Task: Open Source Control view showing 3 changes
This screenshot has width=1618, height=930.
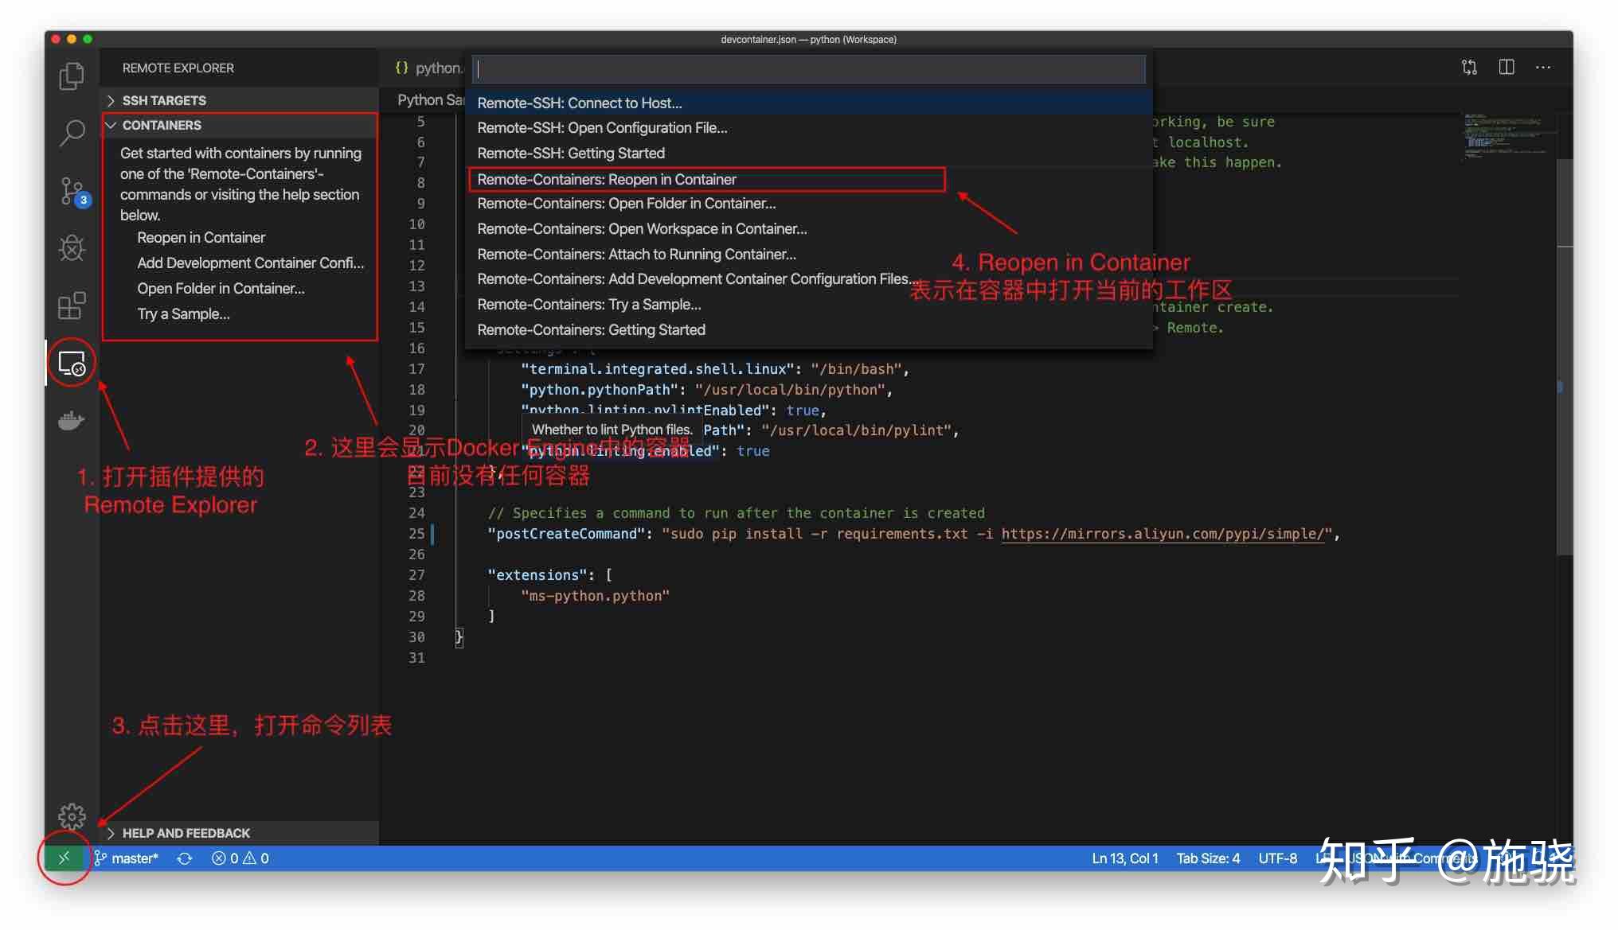Action: (x=71, y=191)
